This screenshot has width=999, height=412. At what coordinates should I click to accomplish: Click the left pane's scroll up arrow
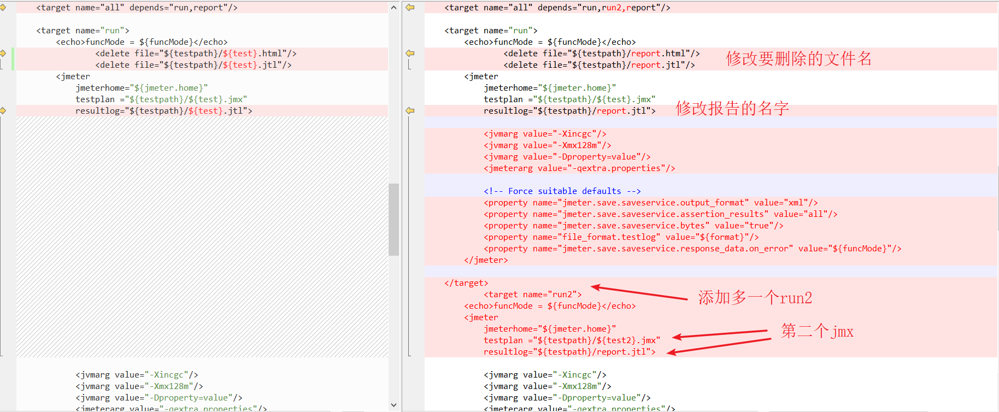pyautogui.click(x=393, y=8)
